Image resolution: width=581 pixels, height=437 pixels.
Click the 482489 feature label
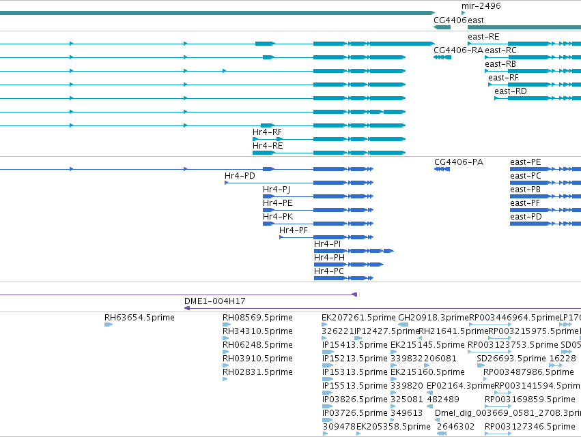coord(443,400)
